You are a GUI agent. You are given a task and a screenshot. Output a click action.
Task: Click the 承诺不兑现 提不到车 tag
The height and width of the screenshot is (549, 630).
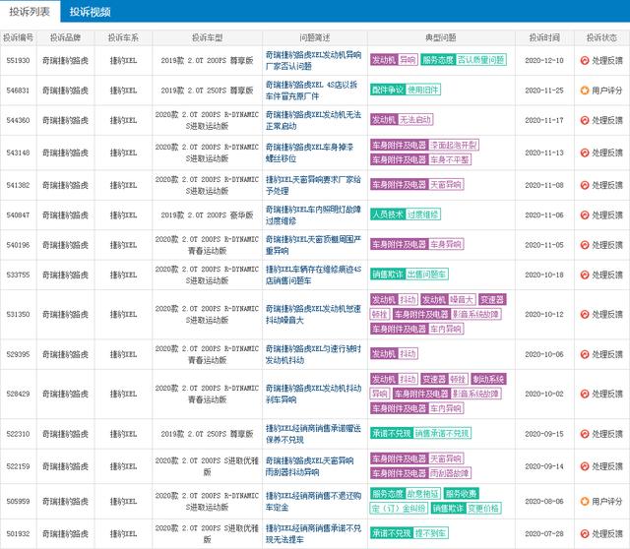pyautogui.click(x=409, y=533)
